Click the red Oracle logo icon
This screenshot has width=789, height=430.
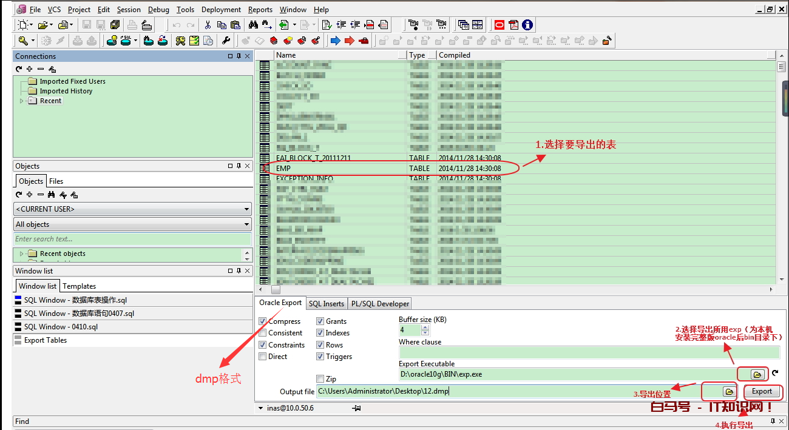[499, 25]
